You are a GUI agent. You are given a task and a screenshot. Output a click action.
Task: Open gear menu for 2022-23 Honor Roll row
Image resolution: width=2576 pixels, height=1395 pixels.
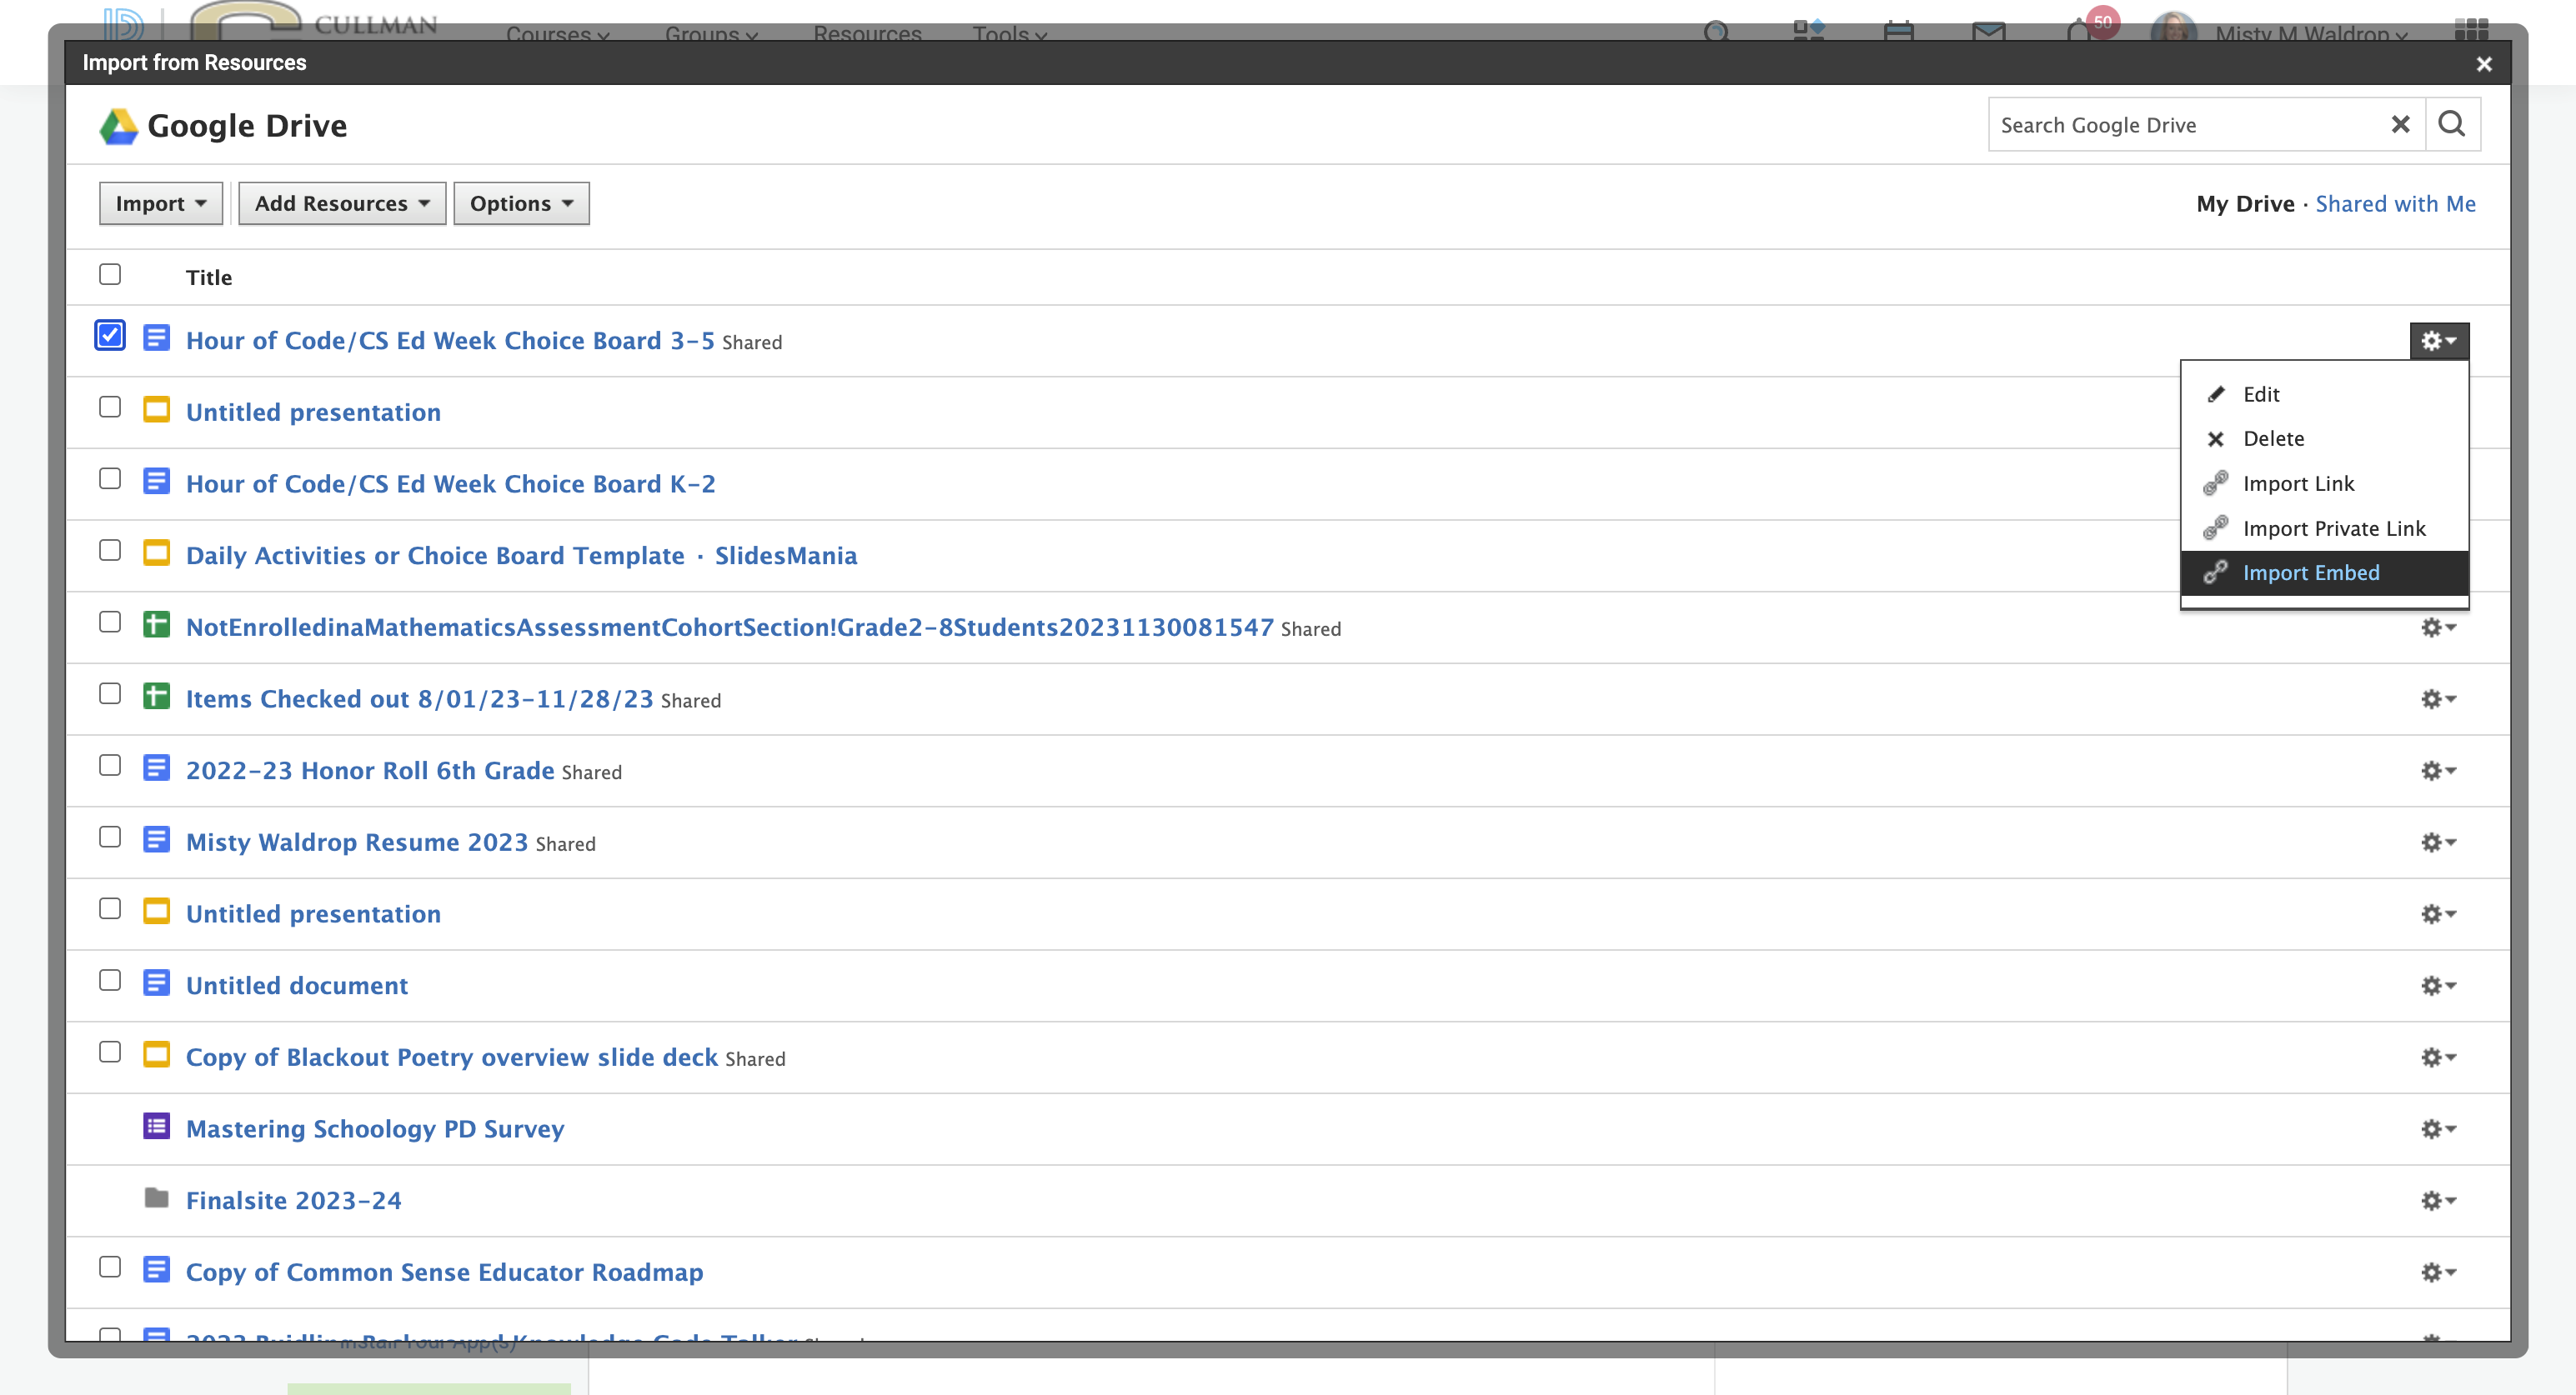(x=2438, y=771)
